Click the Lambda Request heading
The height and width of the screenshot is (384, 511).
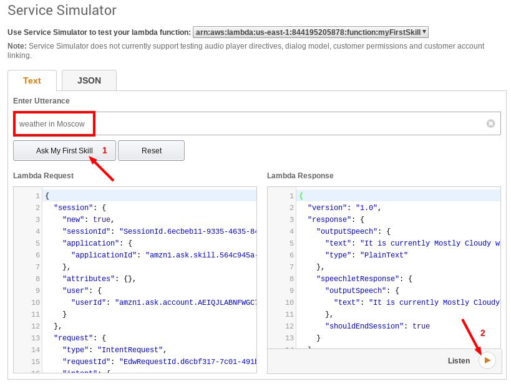point(43,176)
